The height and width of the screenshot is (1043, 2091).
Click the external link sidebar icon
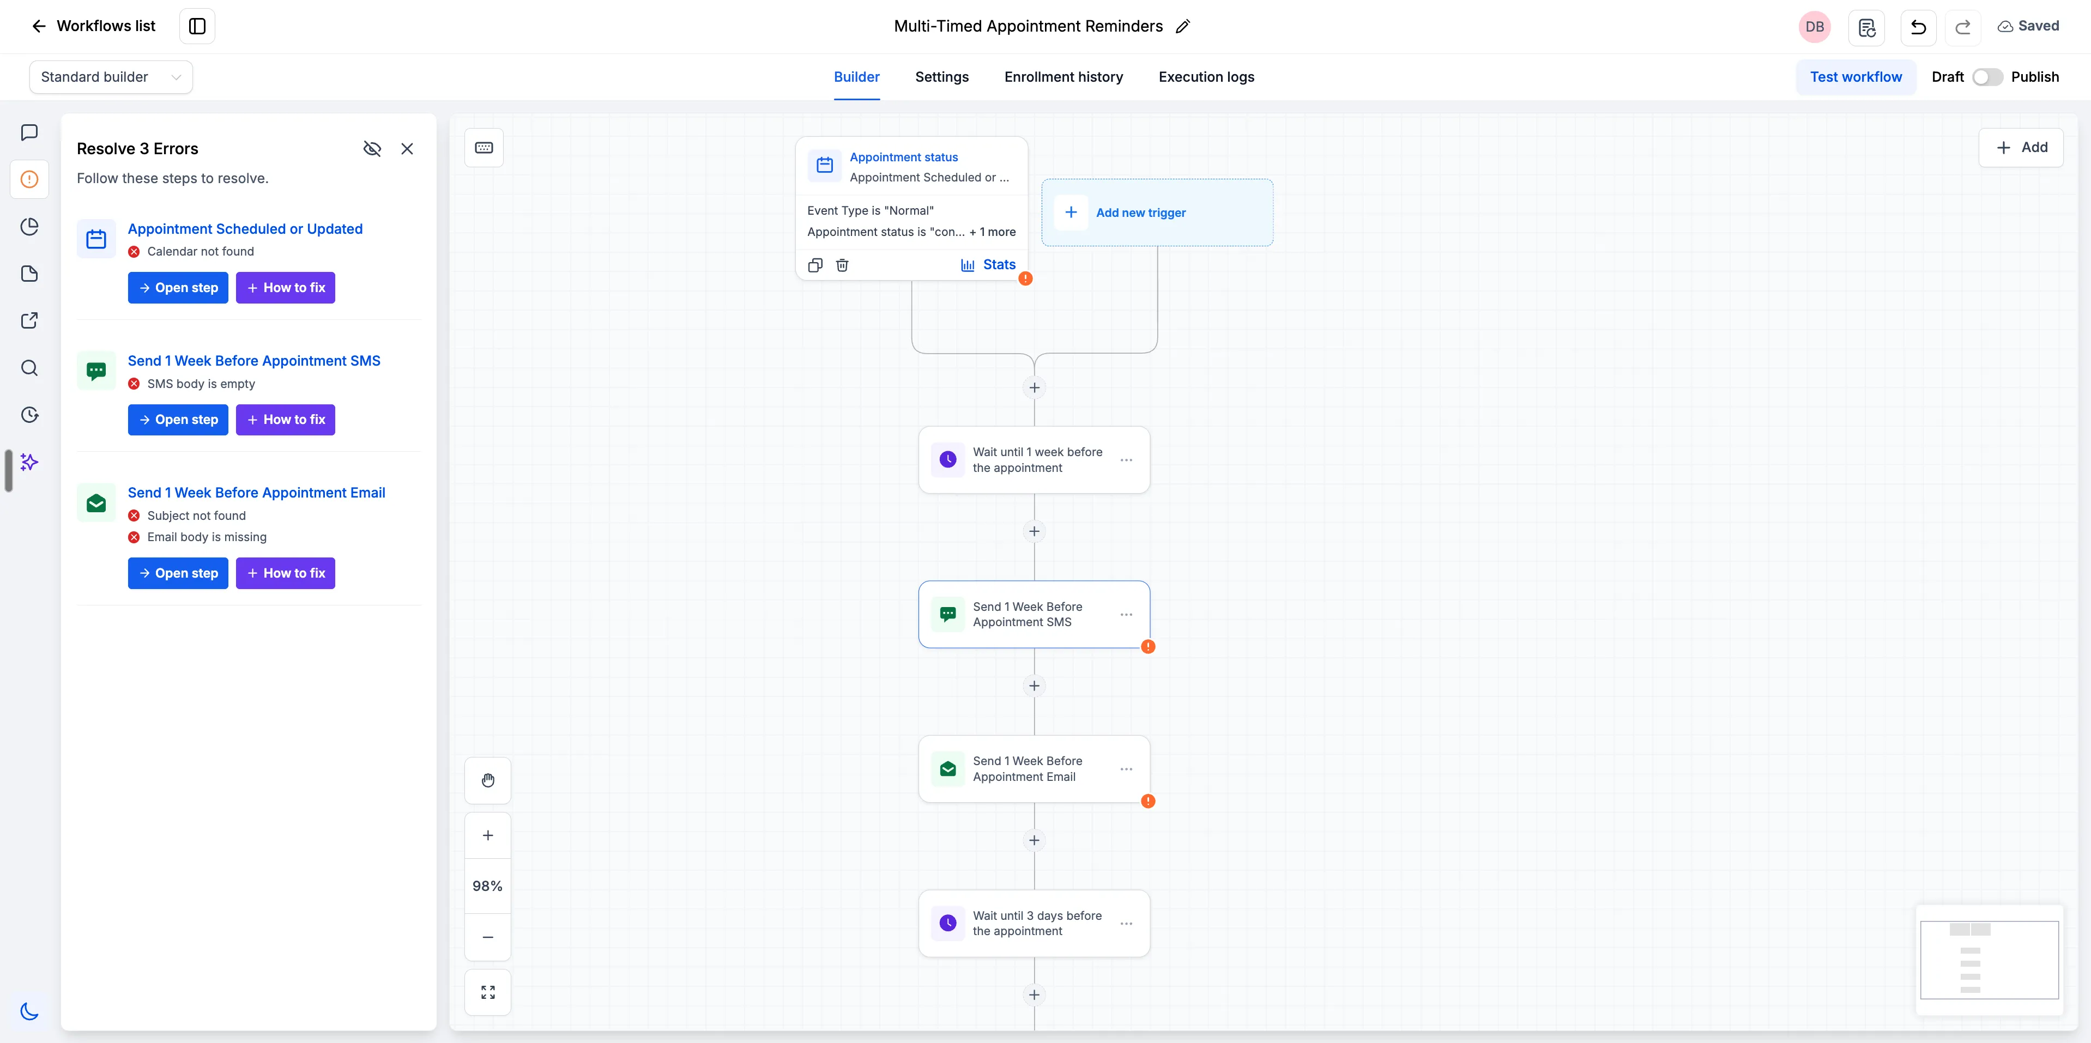(29, 320)
